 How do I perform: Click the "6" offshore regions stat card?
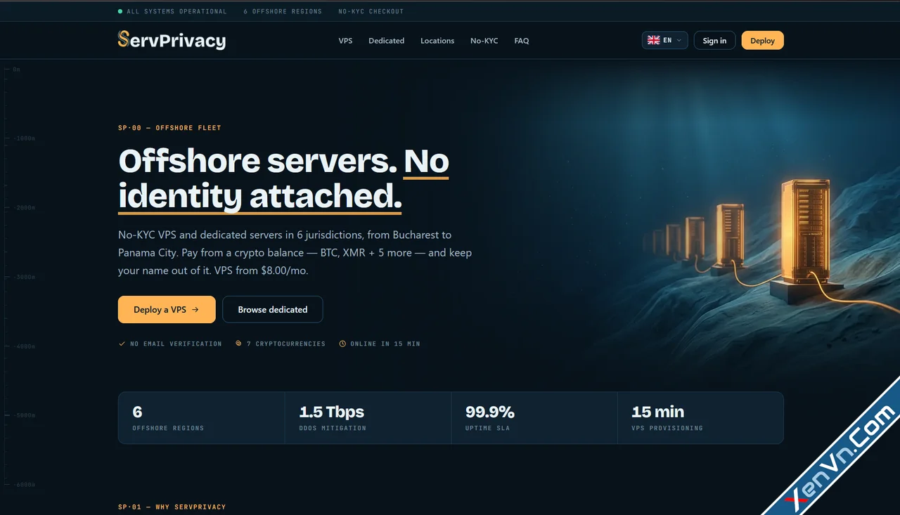(201, 417)
